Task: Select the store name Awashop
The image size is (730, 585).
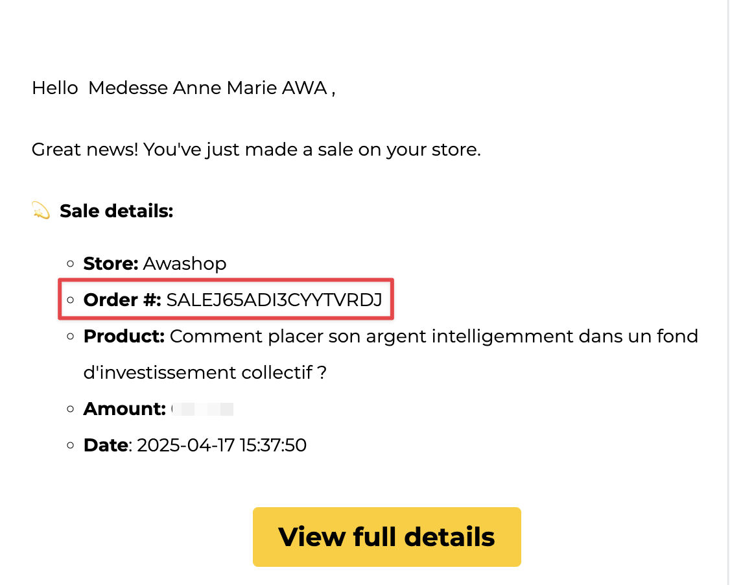Action: click(x=184, y=263)
